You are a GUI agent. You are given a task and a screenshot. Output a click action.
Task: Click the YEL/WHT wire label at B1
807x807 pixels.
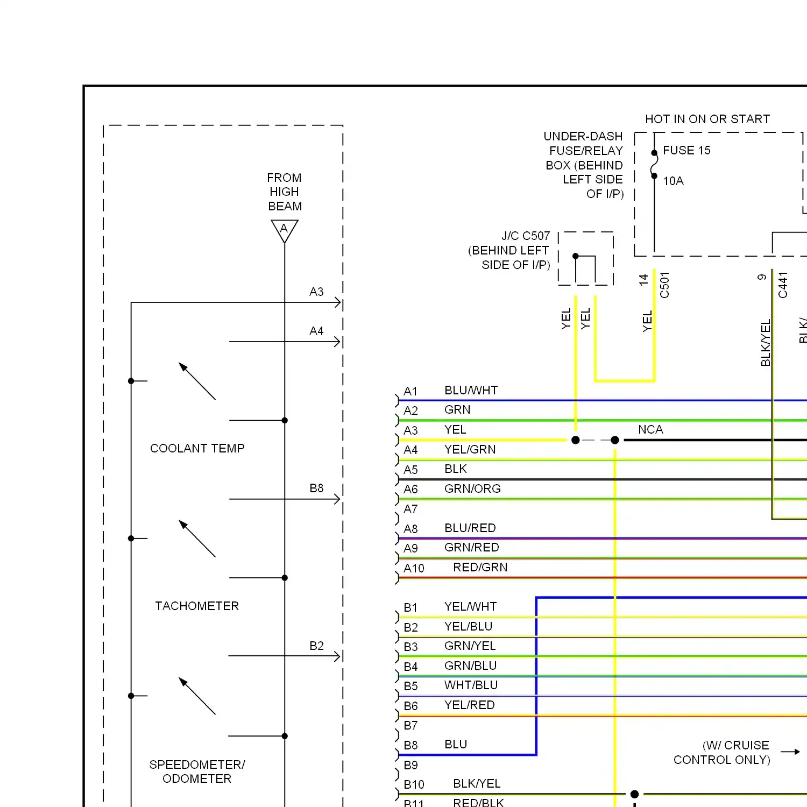point(470,606)
